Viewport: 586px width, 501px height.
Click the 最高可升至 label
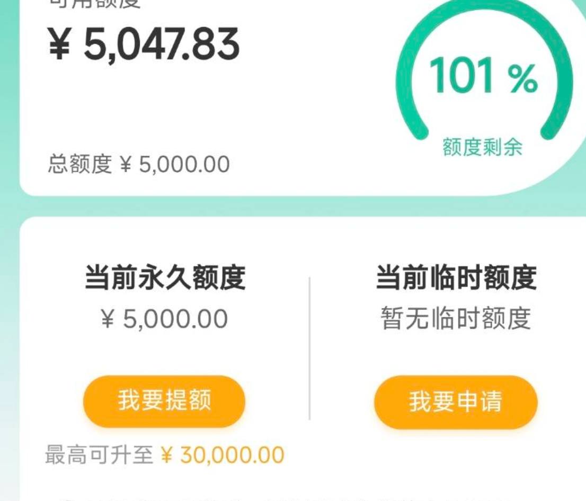click(x=99, y=455)
